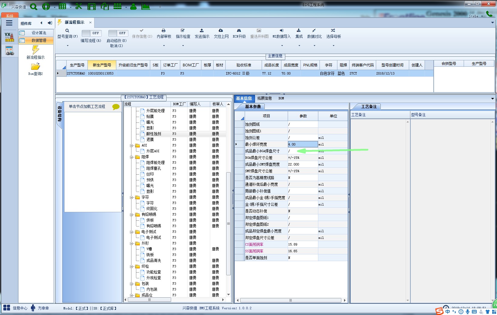Collapse the AOI tree folder
The height and width of the screenshot is (315, 497).
(x=132, y=146)
